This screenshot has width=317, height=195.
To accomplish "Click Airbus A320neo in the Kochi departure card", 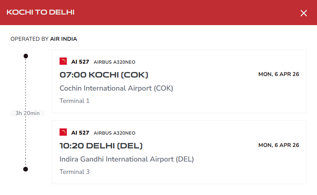I will click(x=114, y=62).
